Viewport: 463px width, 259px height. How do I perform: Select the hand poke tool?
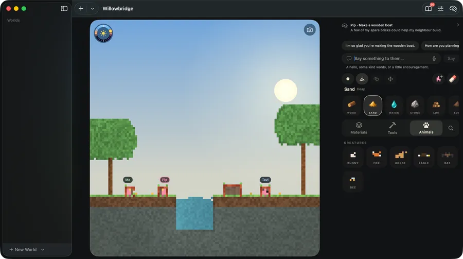(x=376, y=79)
